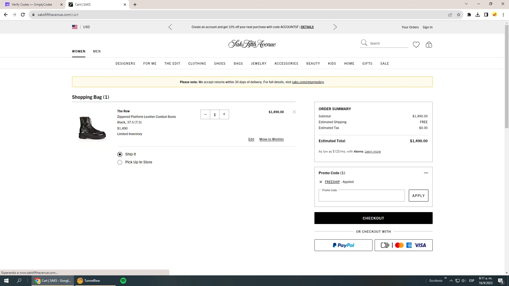Open Windows notification center icon
The height and width of the screenshot is (286, 509).
[x=501, y=281]
